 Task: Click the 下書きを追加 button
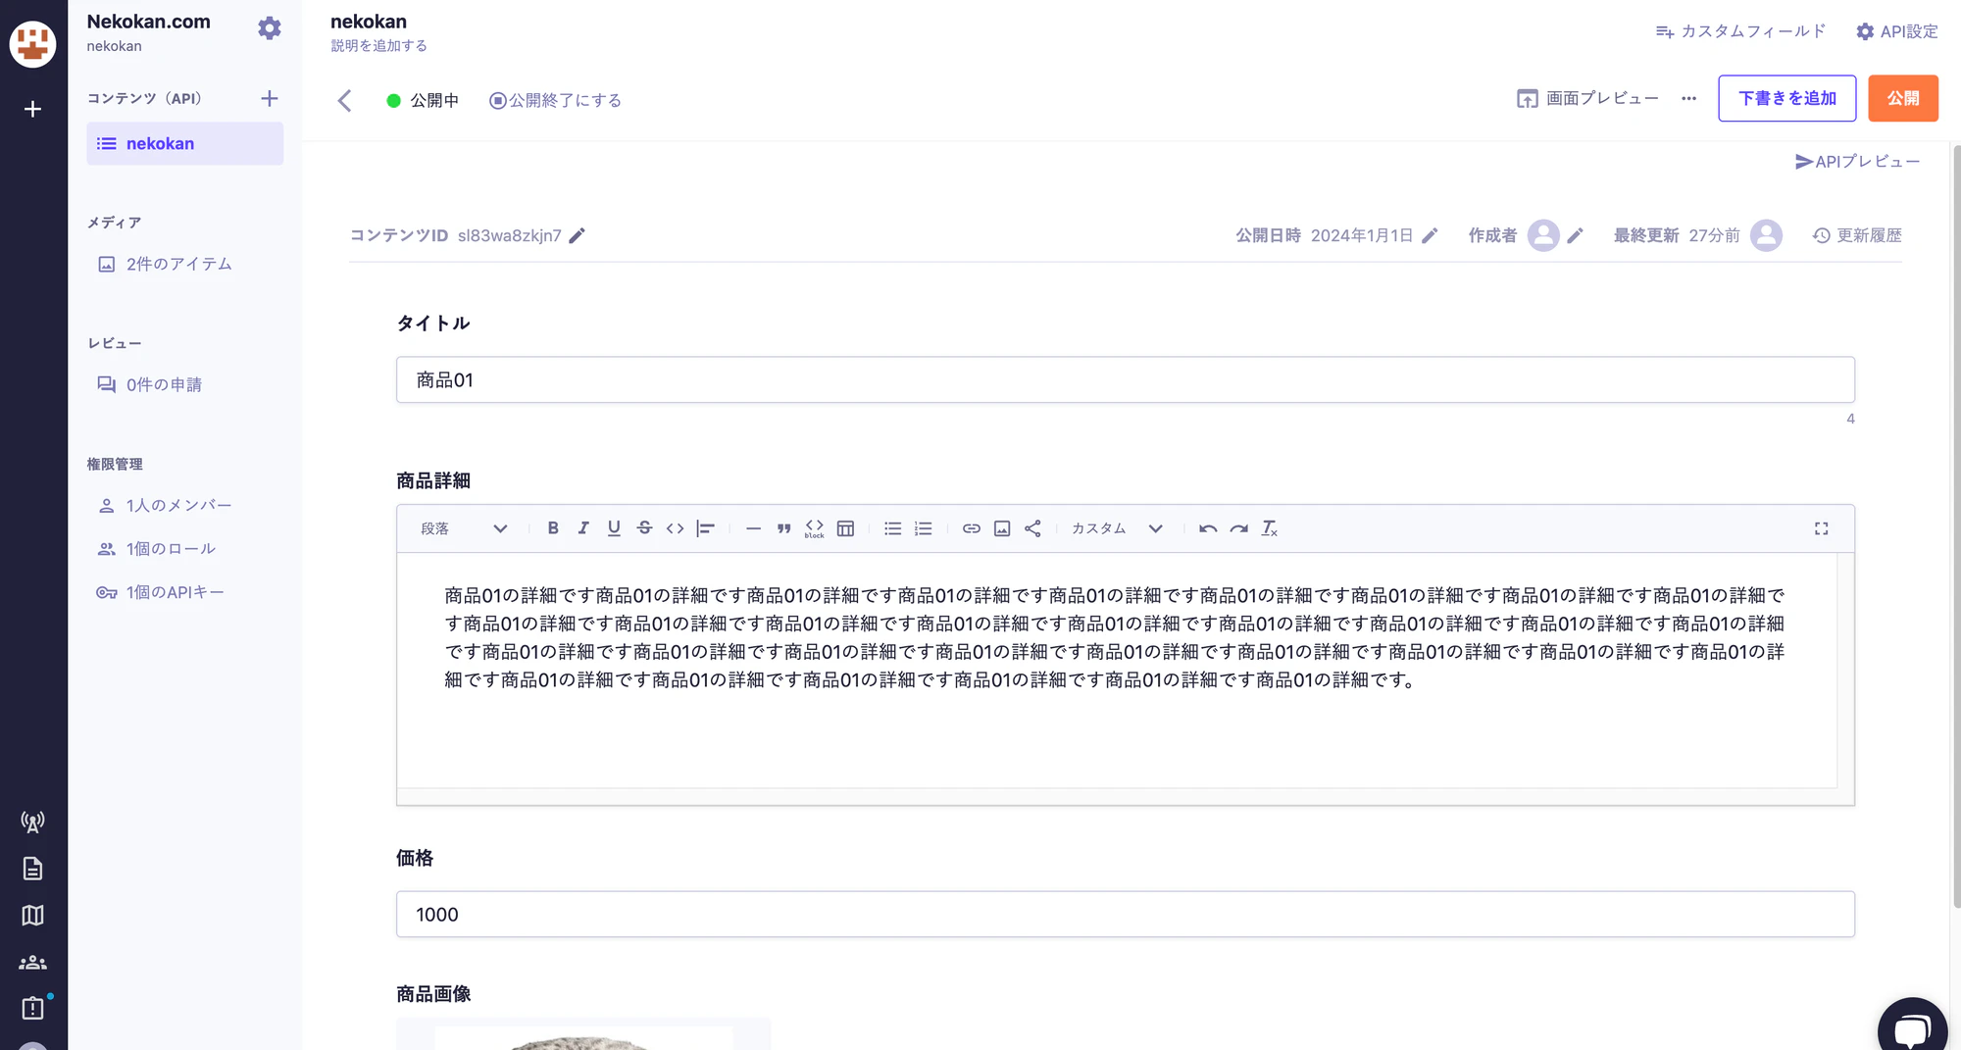[x=1786, y=98]
